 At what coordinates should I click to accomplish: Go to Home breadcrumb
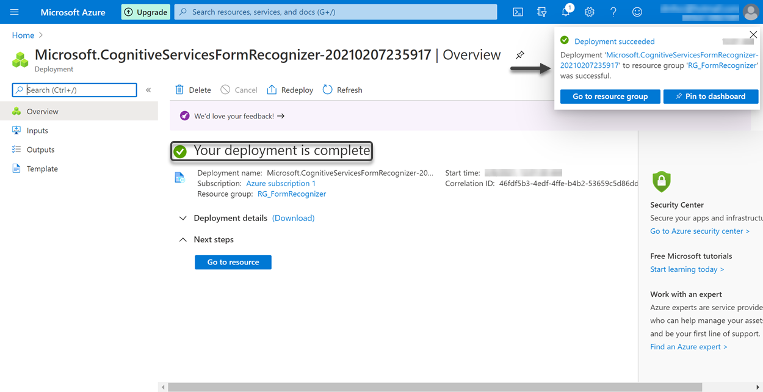[x=23, y=35]
